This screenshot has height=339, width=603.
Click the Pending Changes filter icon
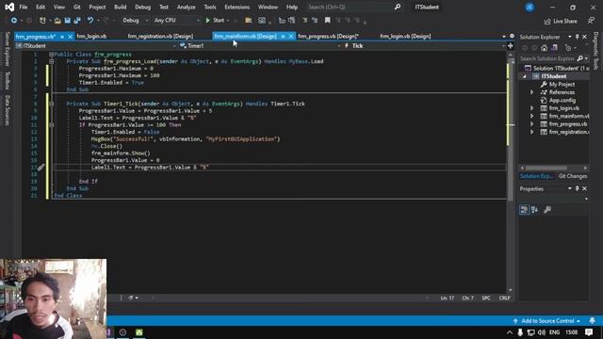pos(568,48)
